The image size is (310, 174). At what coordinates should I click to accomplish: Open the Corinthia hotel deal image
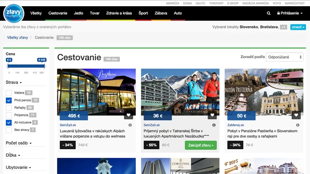click(x=180, y=166)
